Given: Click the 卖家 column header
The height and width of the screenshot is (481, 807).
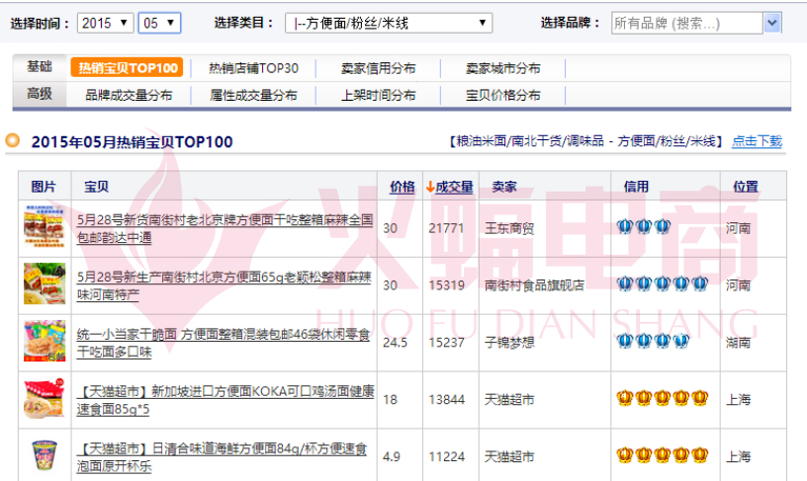Looking at the screenshot, I should tap(503, 187).
